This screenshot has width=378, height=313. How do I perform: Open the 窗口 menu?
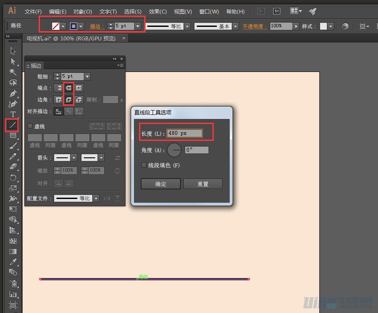[x=209, y=12]
